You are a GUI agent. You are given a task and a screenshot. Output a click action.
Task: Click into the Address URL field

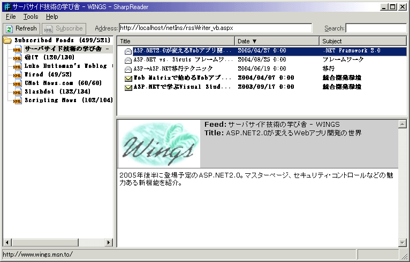pos(216,28)
